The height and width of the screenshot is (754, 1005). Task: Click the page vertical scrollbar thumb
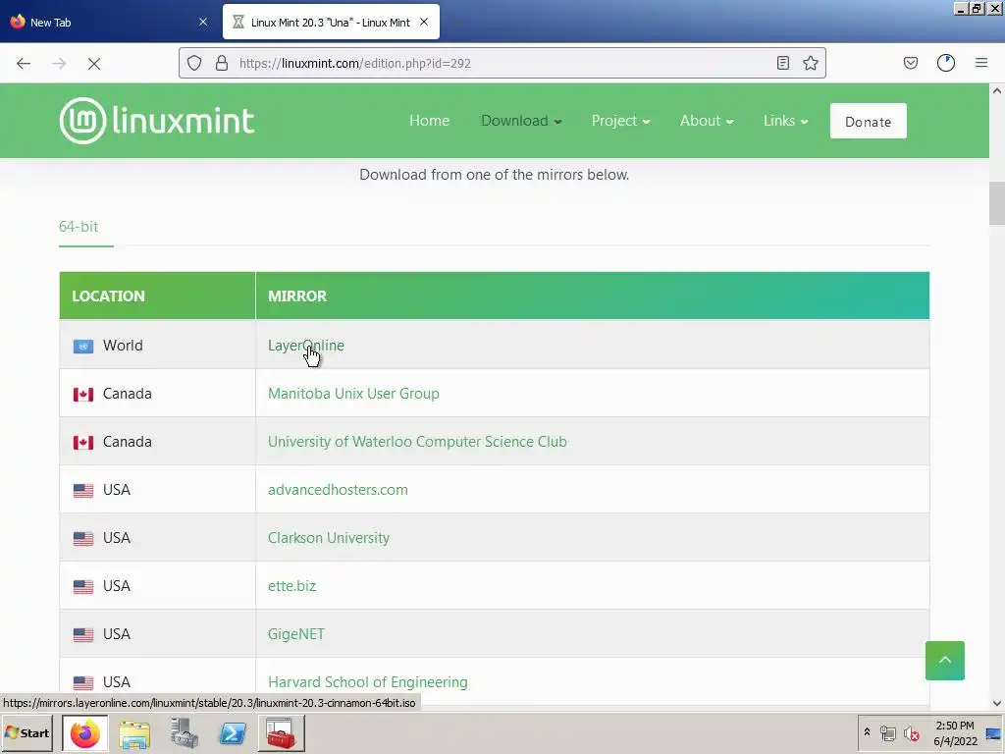[x=997, y=203]
